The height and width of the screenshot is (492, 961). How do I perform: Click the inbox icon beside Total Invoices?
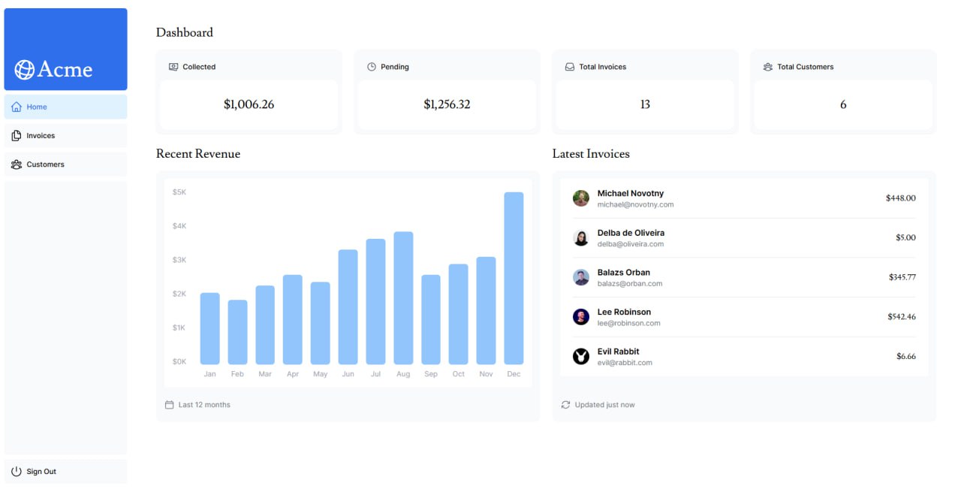click(570, 67)
